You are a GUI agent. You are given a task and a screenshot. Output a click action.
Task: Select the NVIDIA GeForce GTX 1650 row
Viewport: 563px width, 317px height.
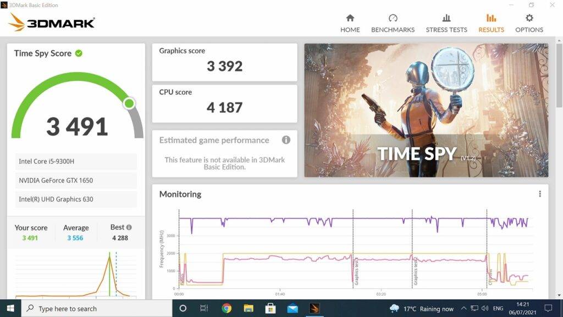(76, 181)
